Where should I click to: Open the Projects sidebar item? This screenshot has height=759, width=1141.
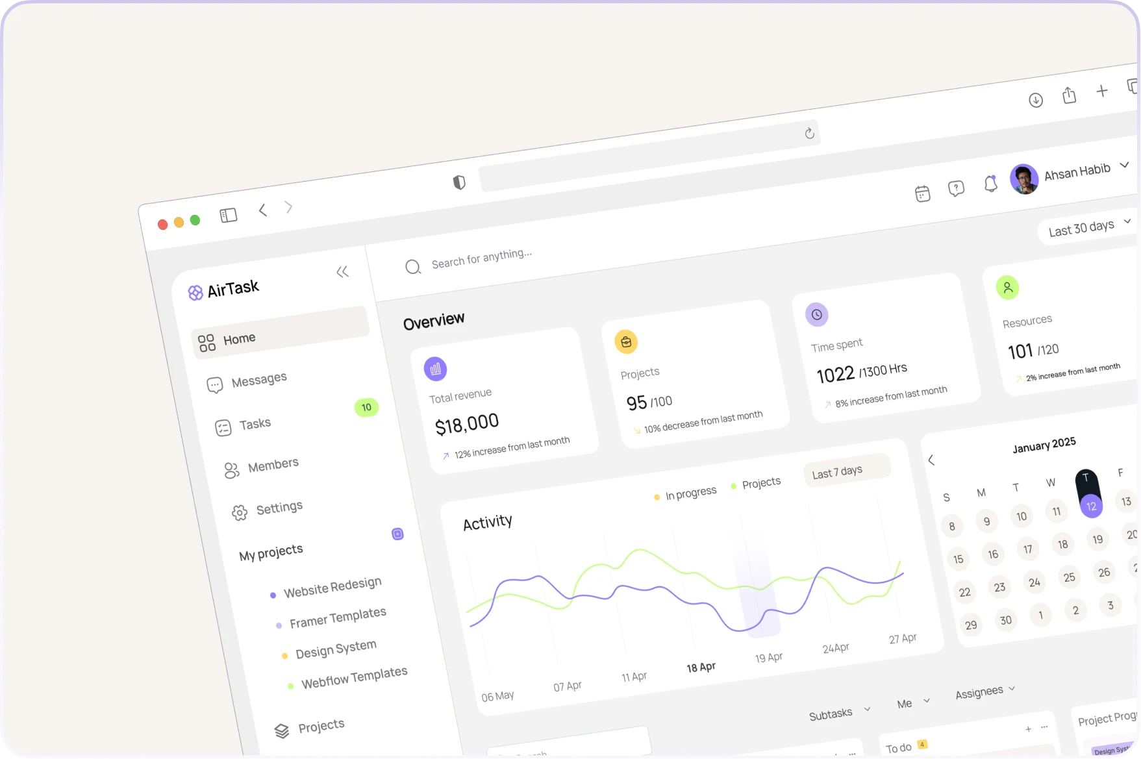pyautogui.click(x=309, y=727)
